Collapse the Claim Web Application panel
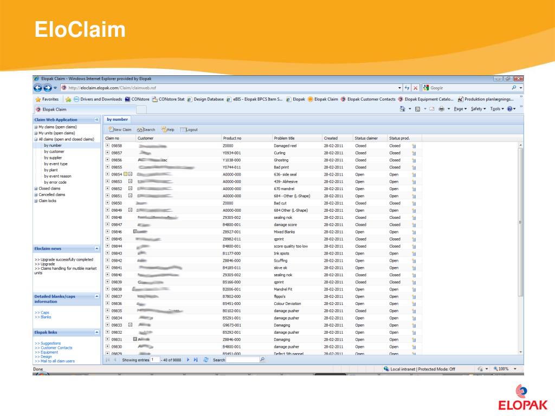555x416 pixels. (x=96, y=120)
